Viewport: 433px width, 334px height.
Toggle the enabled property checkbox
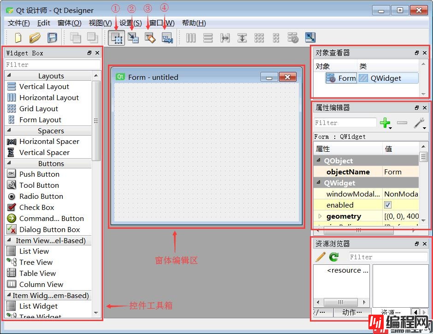tap(388, 205)
